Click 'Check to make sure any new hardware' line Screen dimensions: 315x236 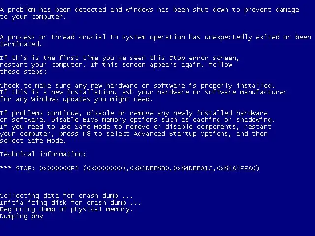(x=137, y=86)
